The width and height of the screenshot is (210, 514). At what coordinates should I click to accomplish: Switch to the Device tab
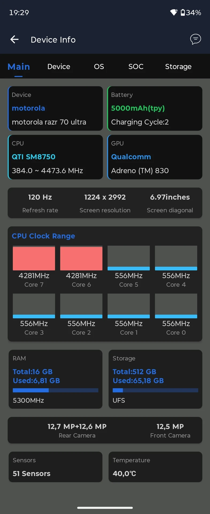[x=59, y=66]
